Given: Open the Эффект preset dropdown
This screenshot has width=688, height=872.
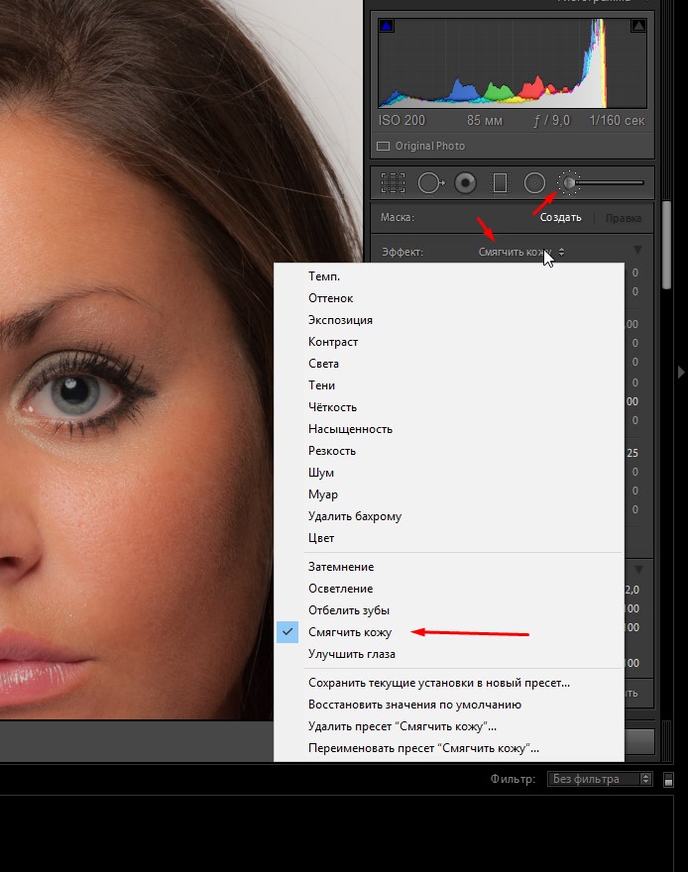Looking at the screenshot, I should click(x=521, y=252).
